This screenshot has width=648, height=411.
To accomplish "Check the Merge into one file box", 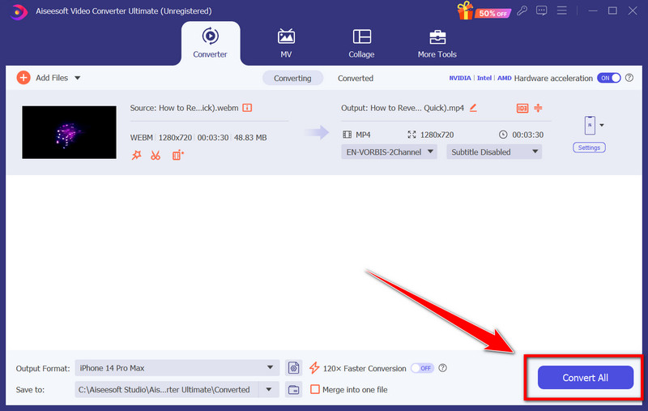I will click(315, 390).
